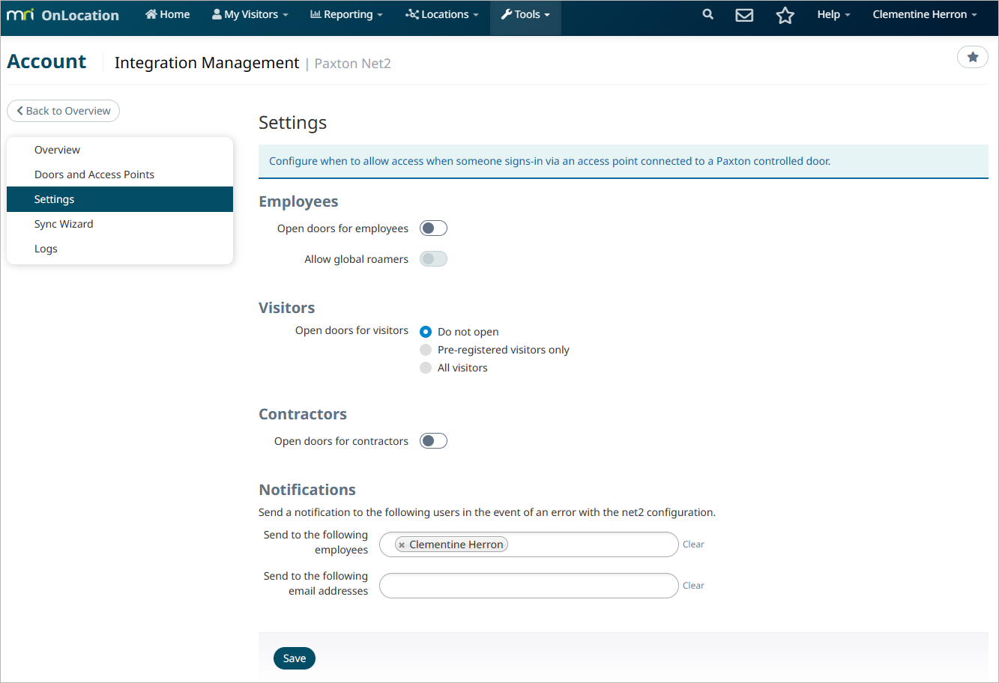Open the My Visitors dropdown menu
The width and height of the screenshot is (999, 683).
tap(250, 14)
